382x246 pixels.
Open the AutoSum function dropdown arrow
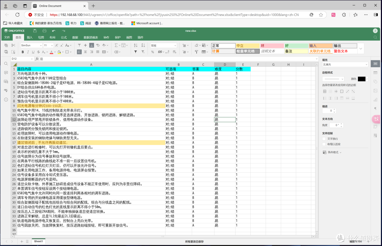click(120, 45)
